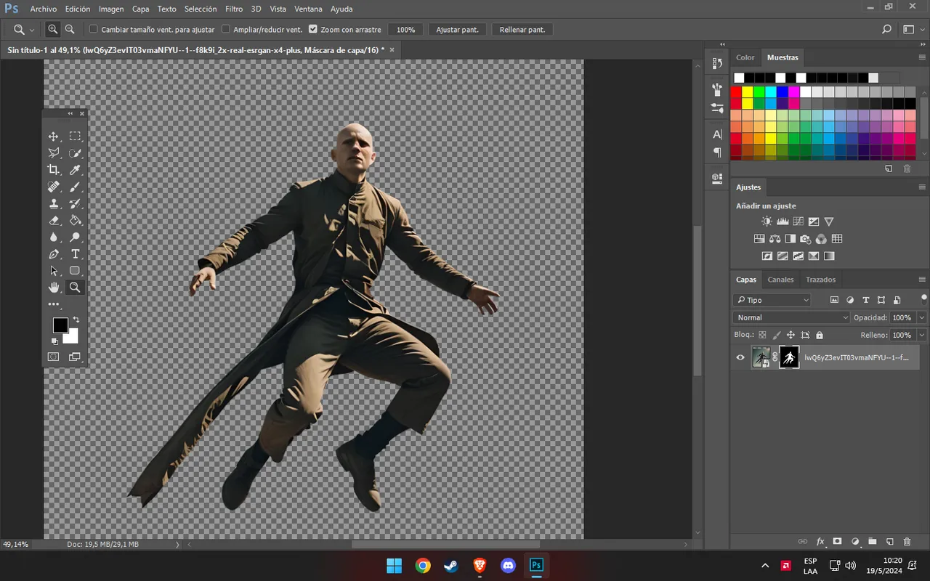
Task: Add a Curves adjustment
Action: pyautogui.click(x=798, y=222)
